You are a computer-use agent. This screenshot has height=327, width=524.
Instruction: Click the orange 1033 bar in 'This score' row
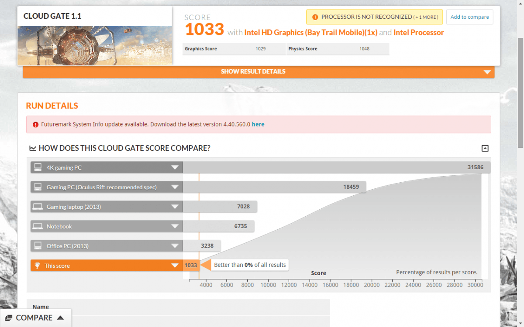tap(191, 266)
